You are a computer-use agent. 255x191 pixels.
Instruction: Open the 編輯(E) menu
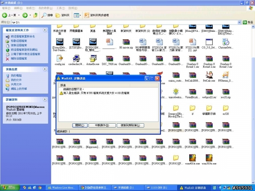pos(18,8)
